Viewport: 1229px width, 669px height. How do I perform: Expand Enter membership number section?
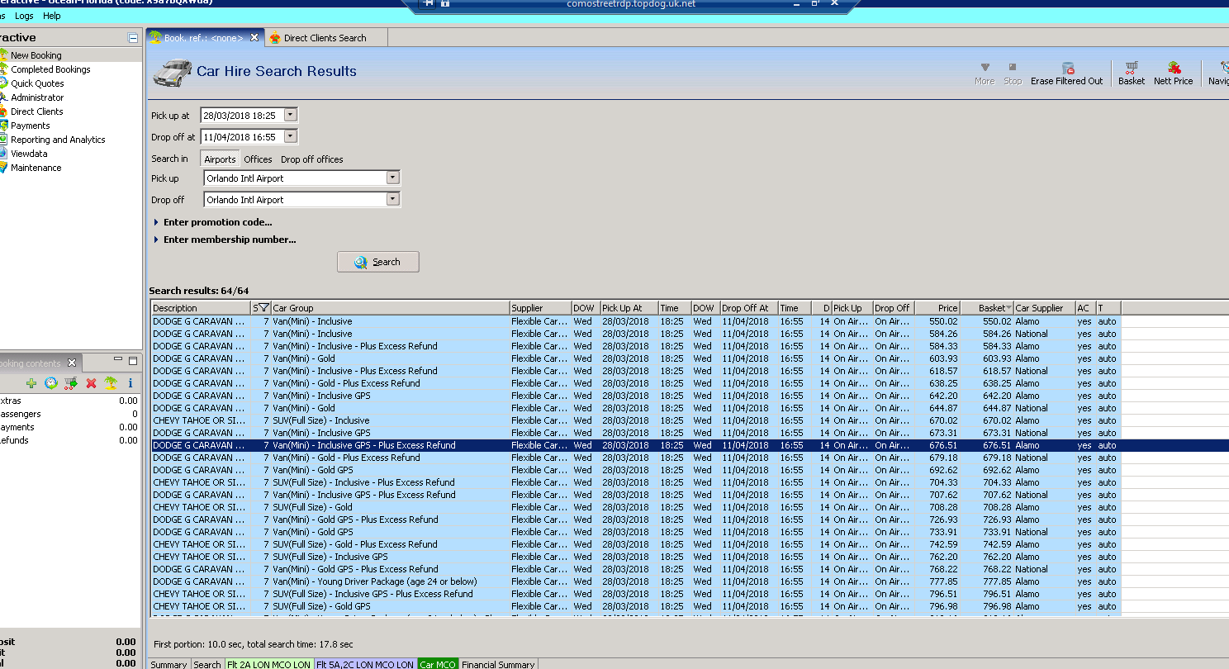(225, 240)
